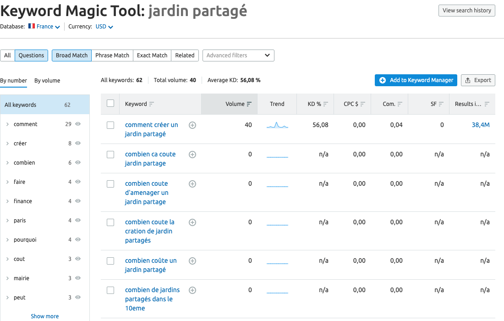Toggle eye icon for 'comment' group

click(78, 124)
